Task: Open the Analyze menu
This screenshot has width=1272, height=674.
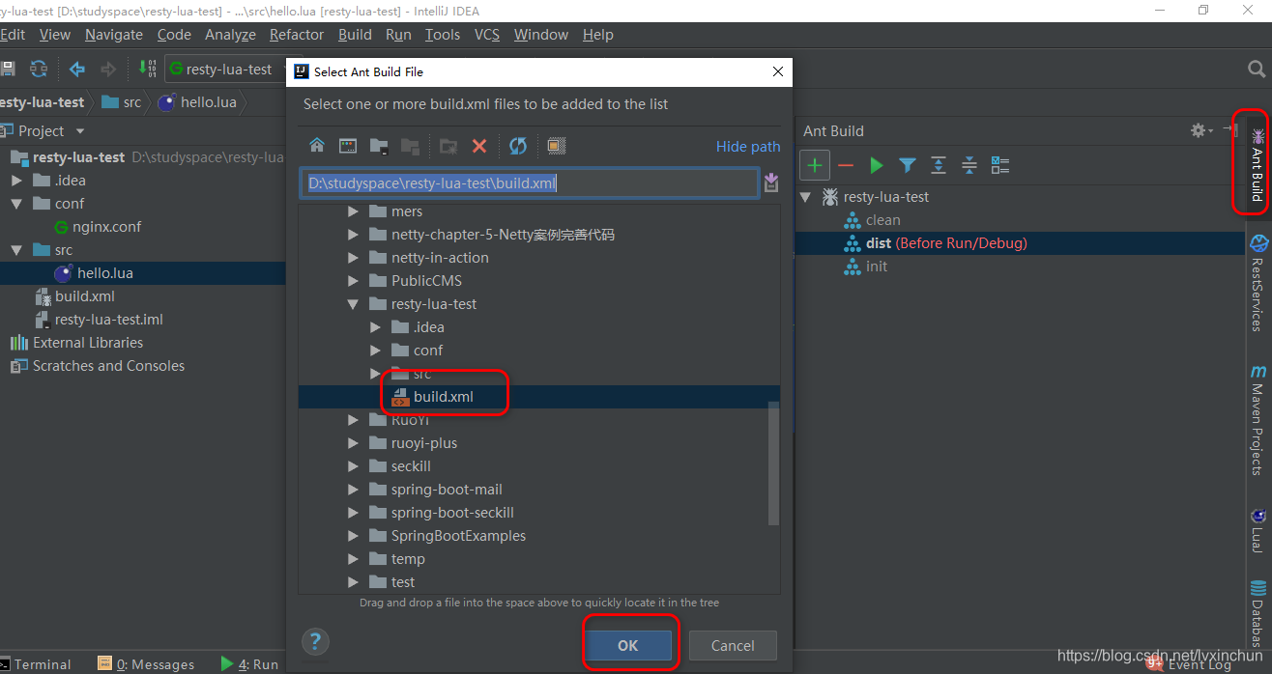Action: click(230, 34)
